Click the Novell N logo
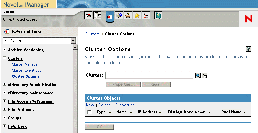Image resolution: width=258 pixels, height=133 pixels. (248, 19)
